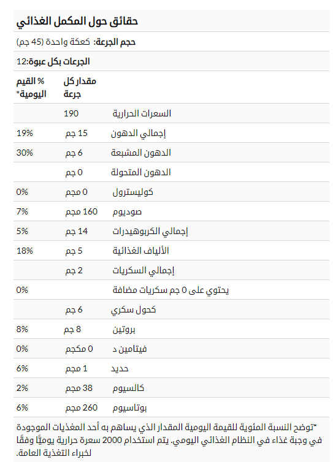
Task: Select the trans fat row الدهون المتحولة
Action: coord(171,172)
